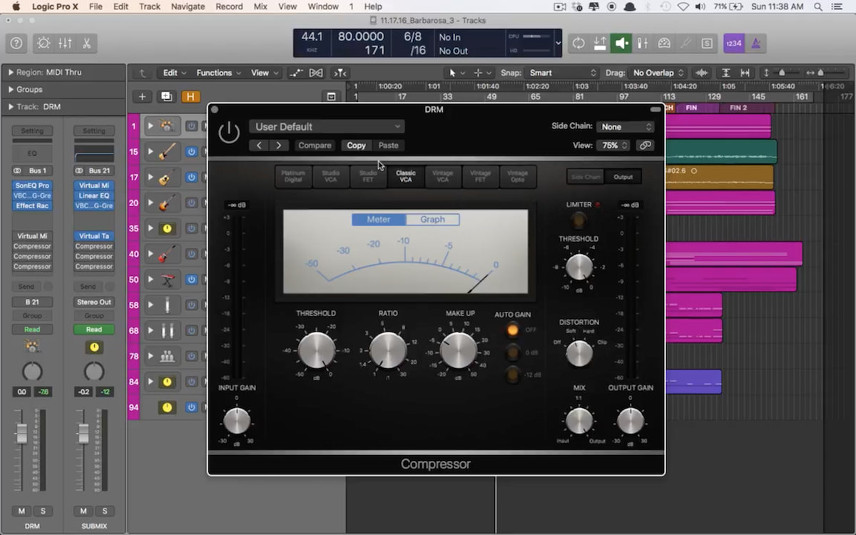The height and width of the screenshot is (535, 856).
Task: Open the Record menu in menu bar
Action: click(229, 6)
